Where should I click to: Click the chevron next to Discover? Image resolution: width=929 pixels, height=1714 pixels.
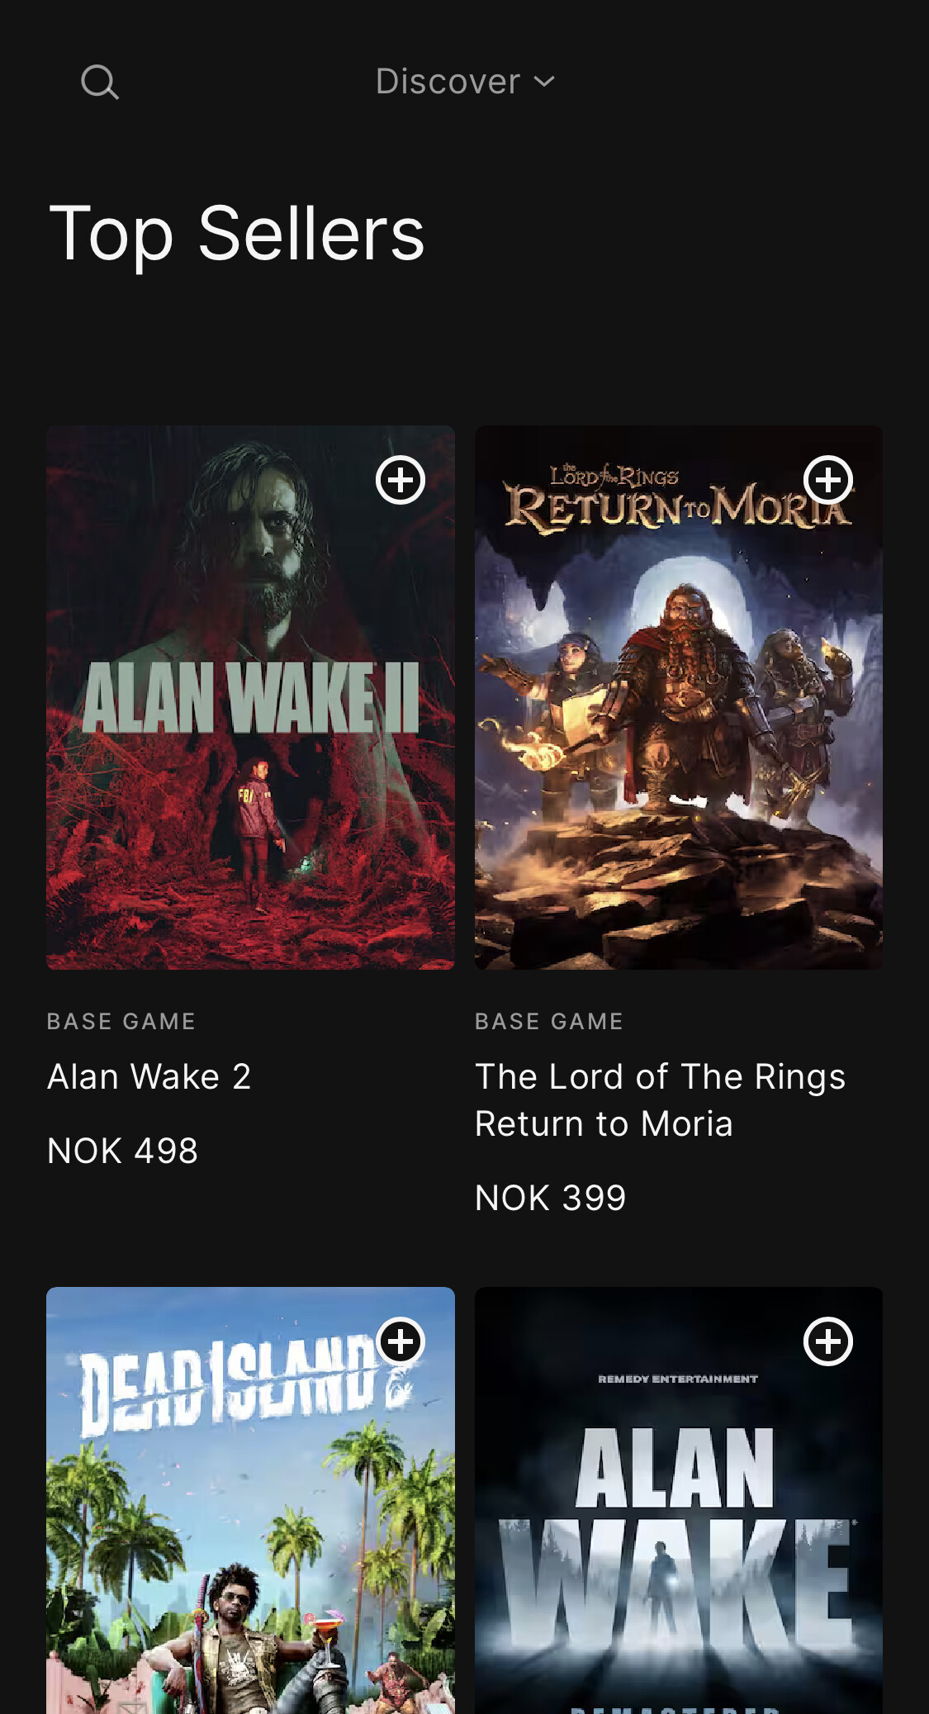tap(544, 82)
